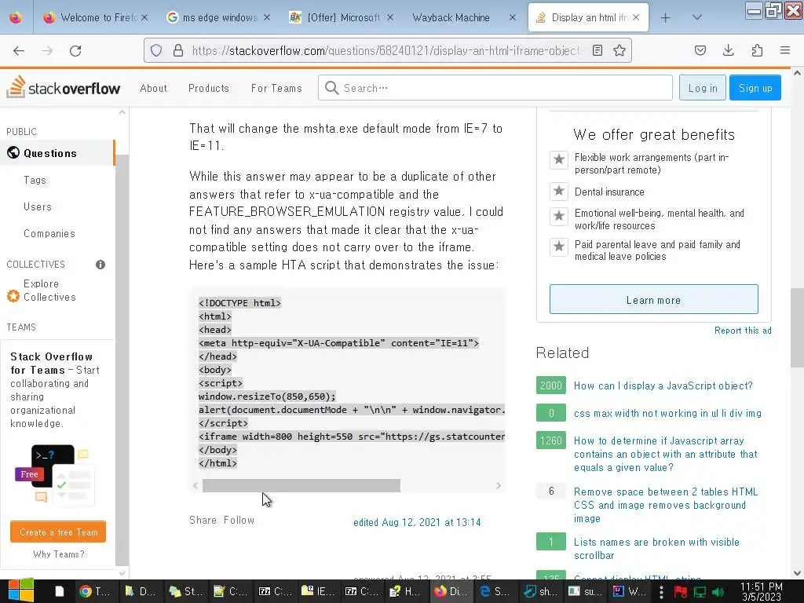Open Firefox tracking protection shield icon
The height and width of the screenshot is (603, 804).
click(156, 50)
